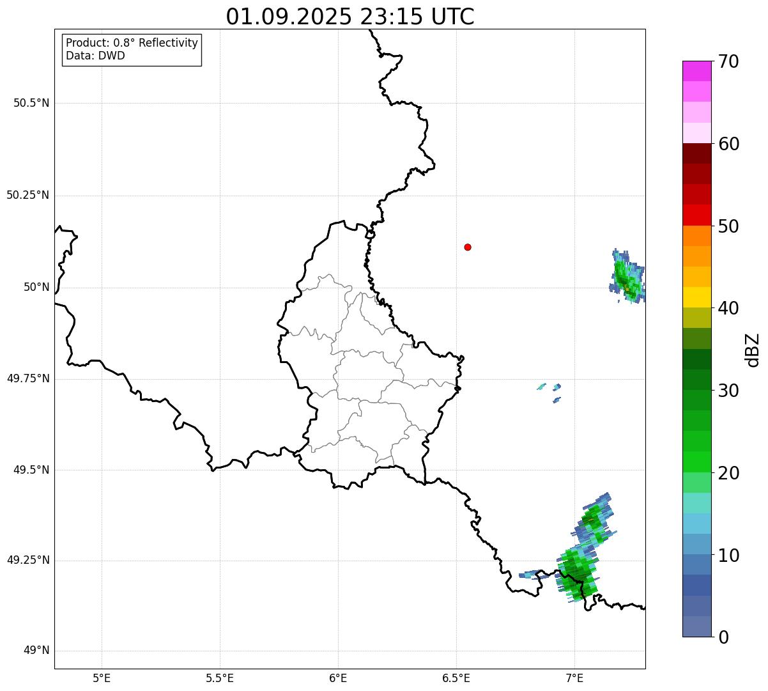Click the 50.25°N latitude label
Screen dimensions: 768x691
pos(27,195)
